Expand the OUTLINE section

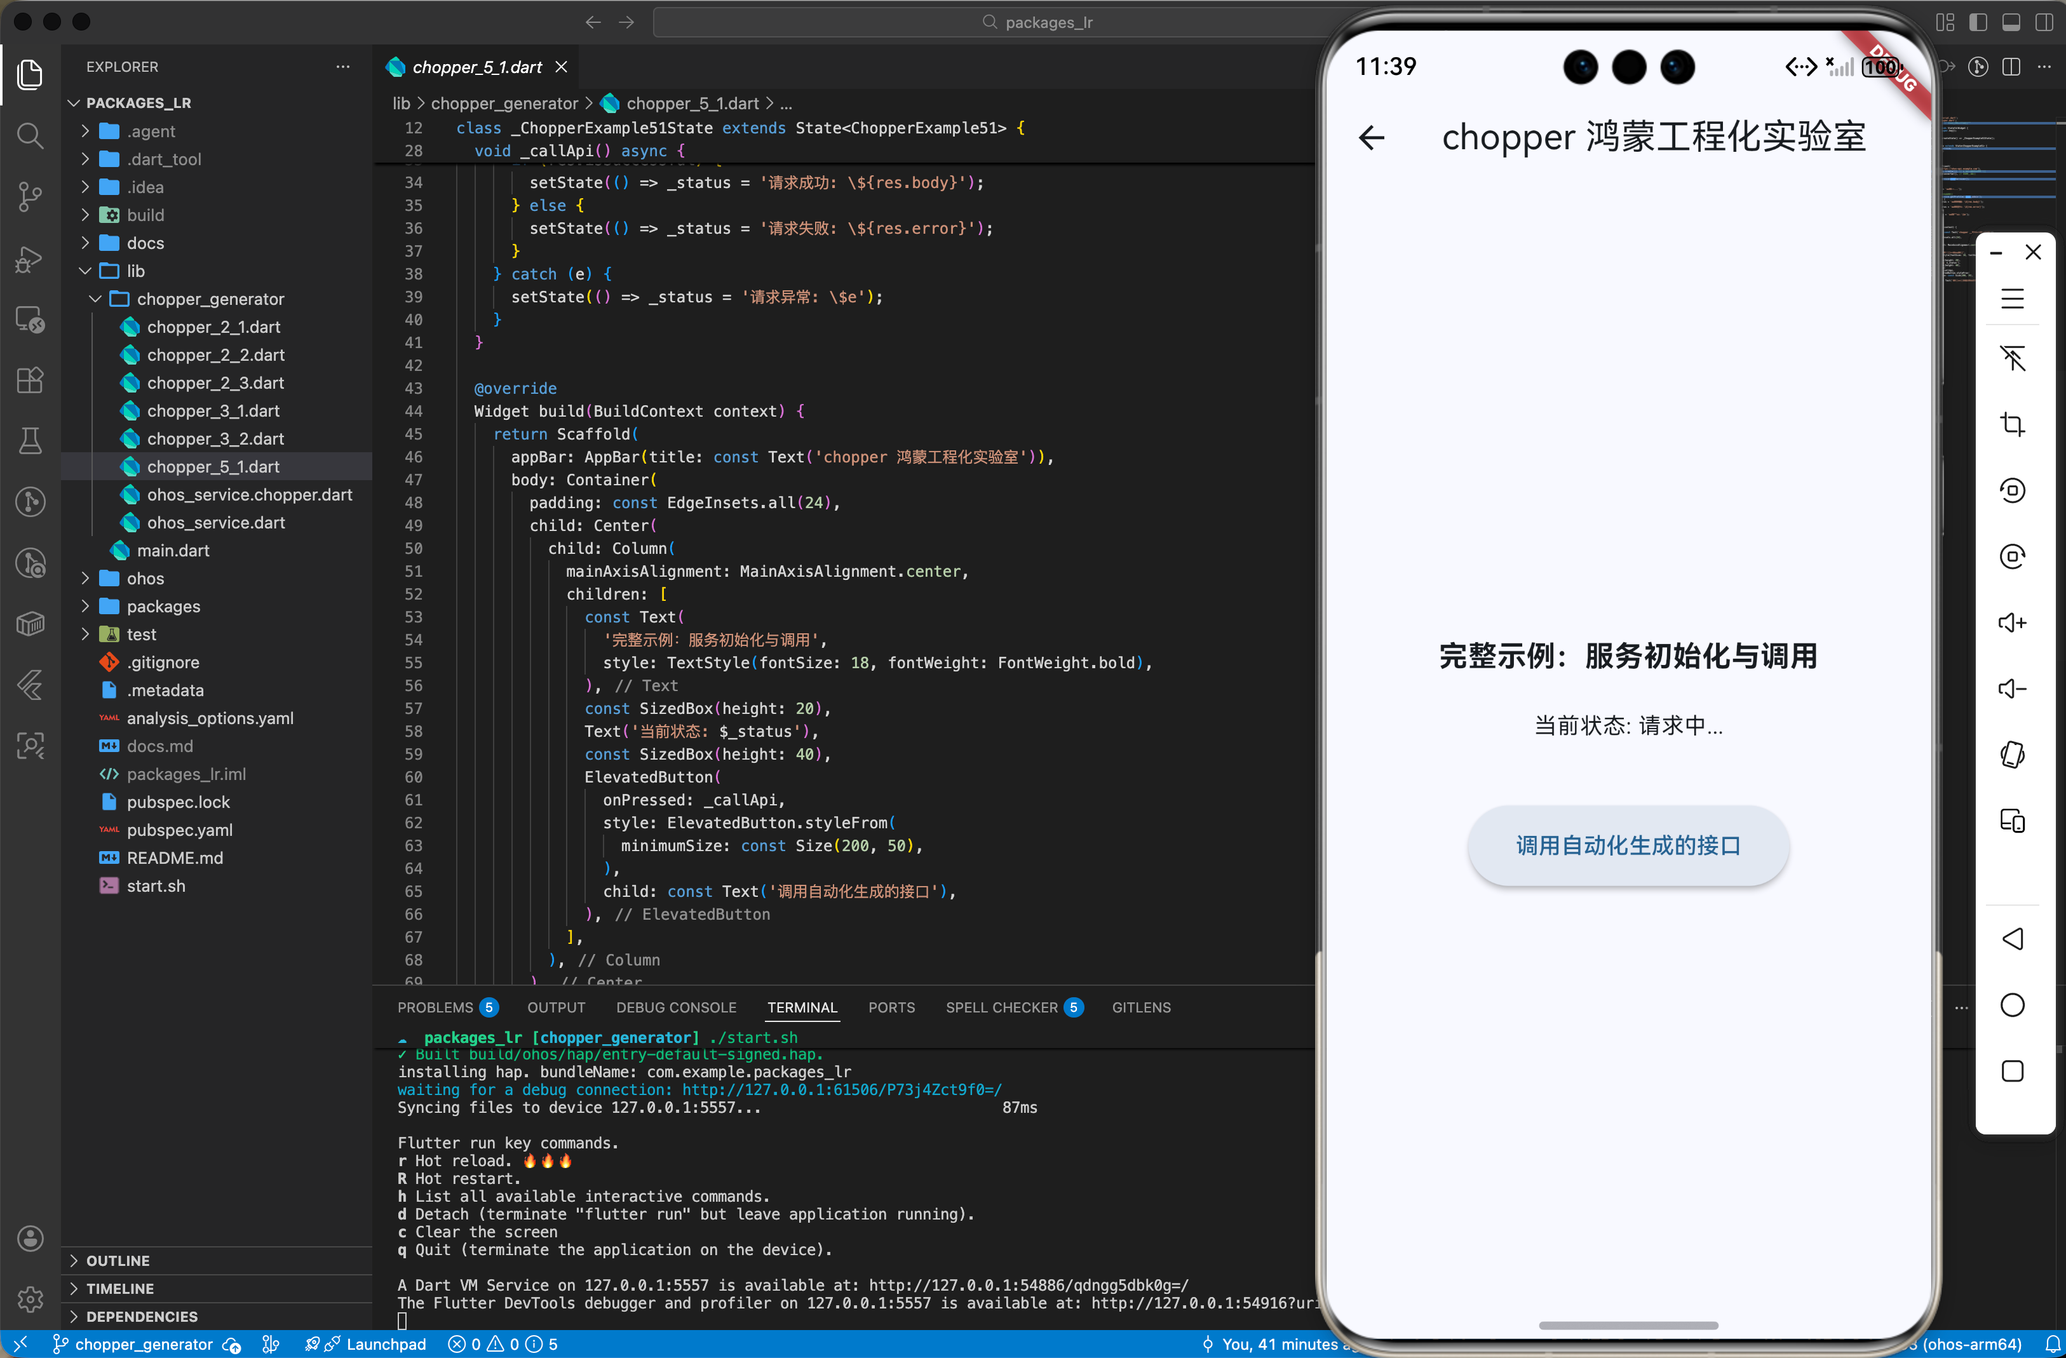tap(118, 1260)
